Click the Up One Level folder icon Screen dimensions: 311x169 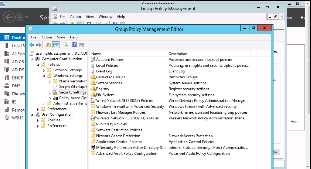click(48, 45)
